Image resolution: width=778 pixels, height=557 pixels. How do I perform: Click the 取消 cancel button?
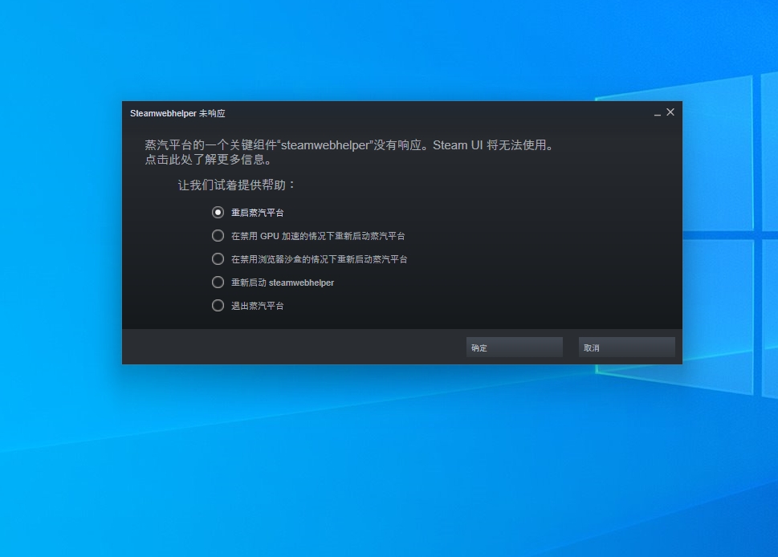625,347
